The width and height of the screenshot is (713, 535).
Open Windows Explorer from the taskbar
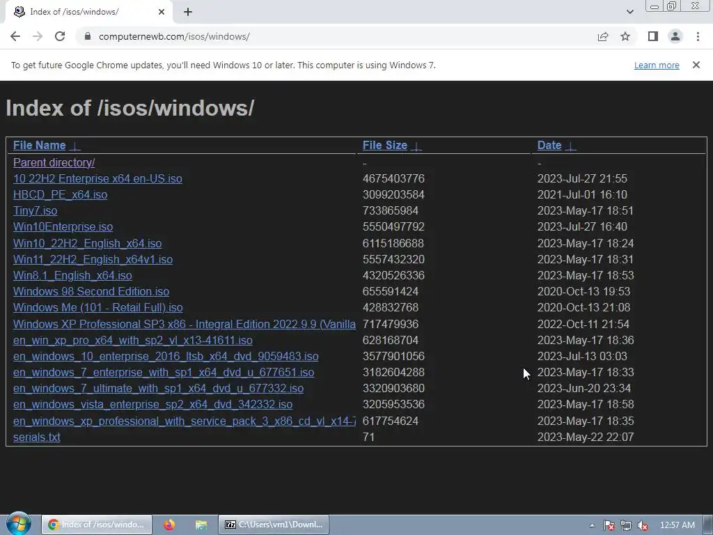click(201, 525)
